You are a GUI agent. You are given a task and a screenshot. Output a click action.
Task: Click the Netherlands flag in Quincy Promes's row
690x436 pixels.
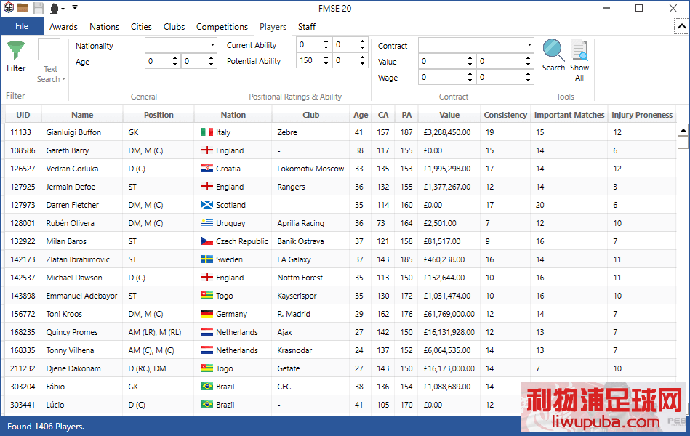(207, 332)
